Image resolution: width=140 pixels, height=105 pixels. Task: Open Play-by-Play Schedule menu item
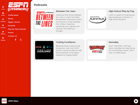click(x=17, y=29)
